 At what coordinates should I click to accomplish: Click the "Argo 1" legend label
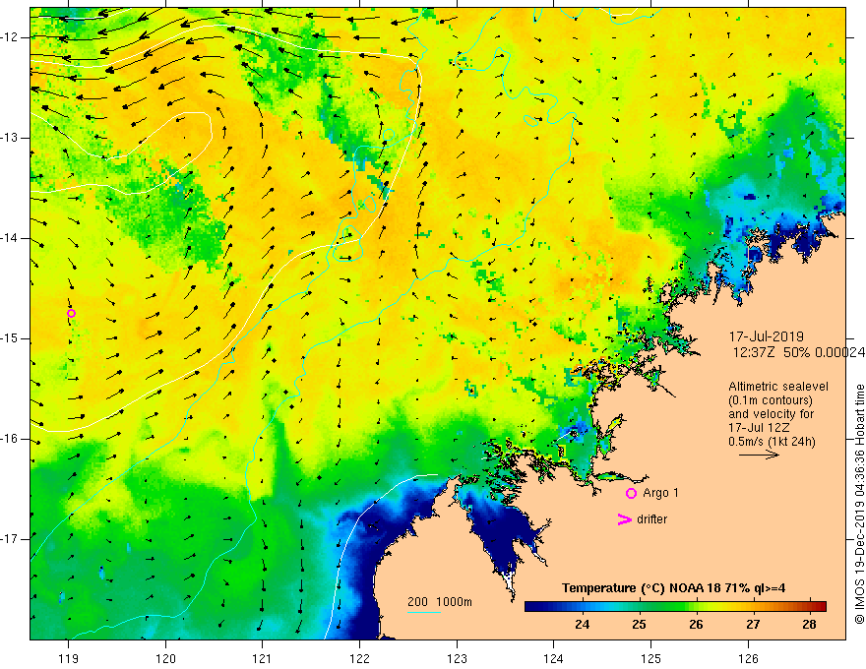point(660,492)
